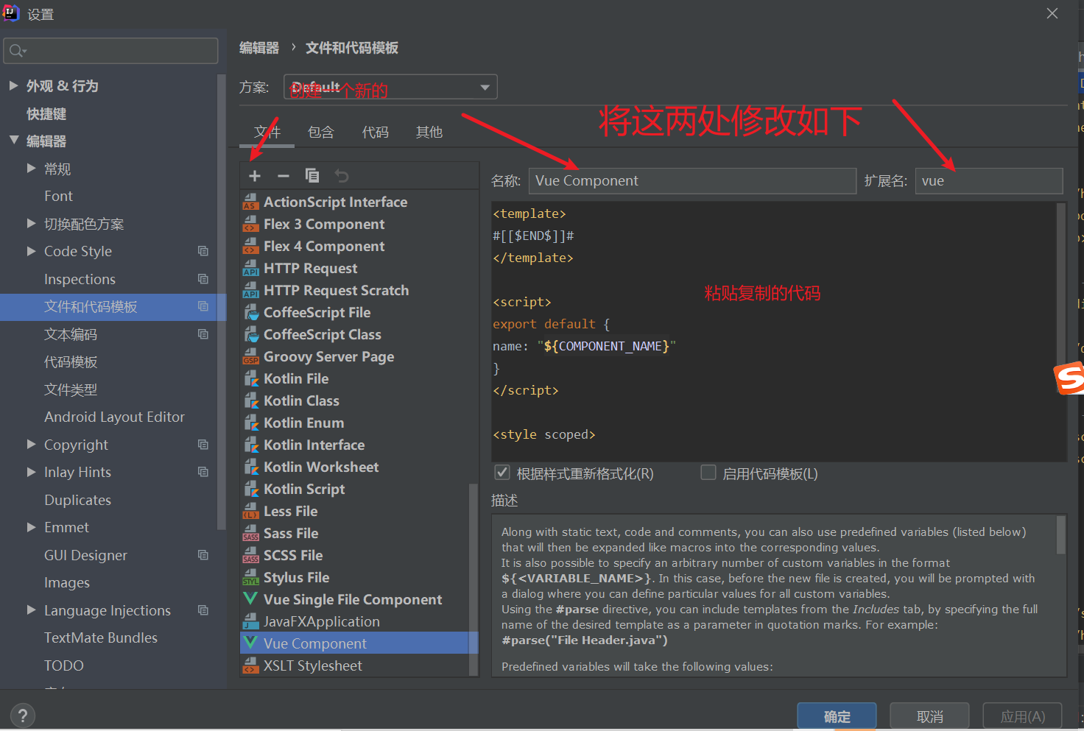Click the Less File icon

tap(250, 511)
